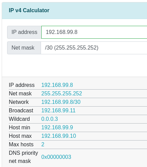Image resolution: width=147 pixels, height=167 pixels.
Task: Click the network value 192.168.99.8/30
Action: point(61,102)
